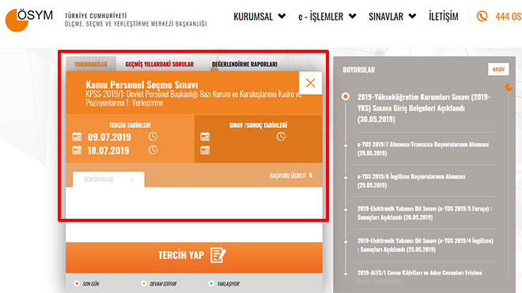This screenshot has height=293, width=522.
Task: Open the ARŞİV announcements button
Action: coord(498,69)
